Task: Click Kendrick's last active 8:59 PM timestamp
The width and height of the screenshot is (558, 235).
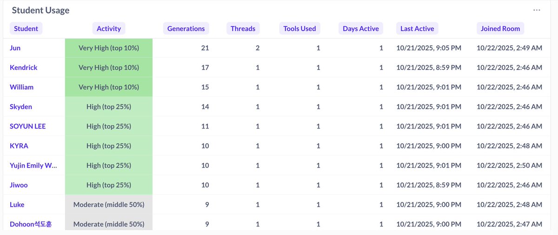Action: pyautogui.click(x=429, y=67)
